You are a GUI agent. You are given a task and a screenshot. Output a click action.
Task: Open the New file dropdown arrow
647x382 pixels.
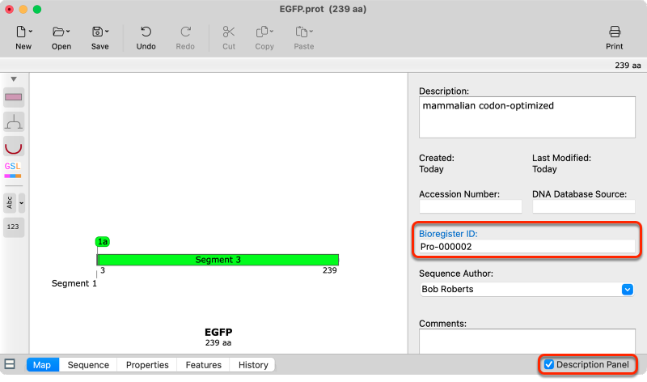[x=31, y=32]
